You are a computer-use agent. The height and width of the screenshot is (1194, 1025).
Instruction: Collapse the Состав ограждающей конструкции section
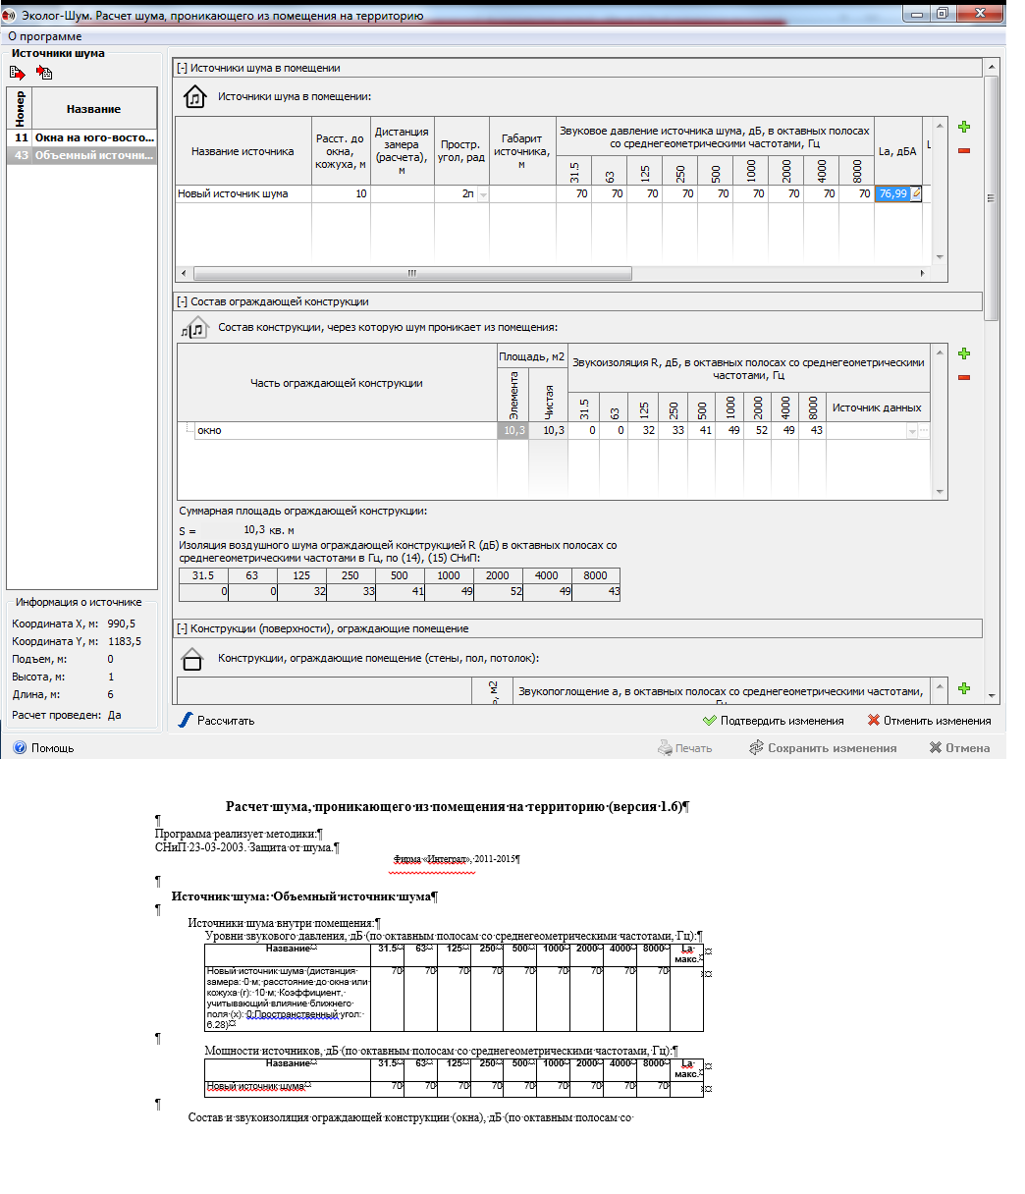tap(182, 301)
